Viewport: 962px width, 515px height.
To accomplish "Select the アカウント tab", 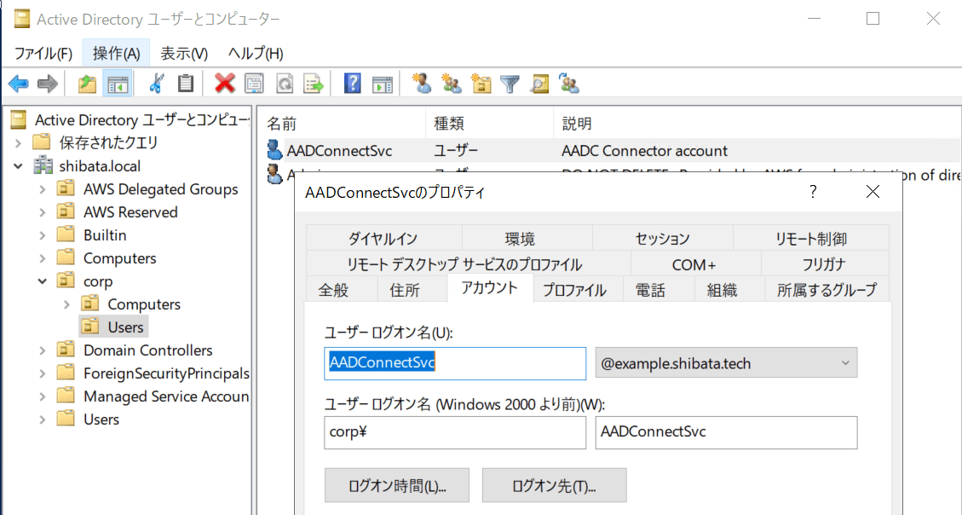I will tap(490, 288).
